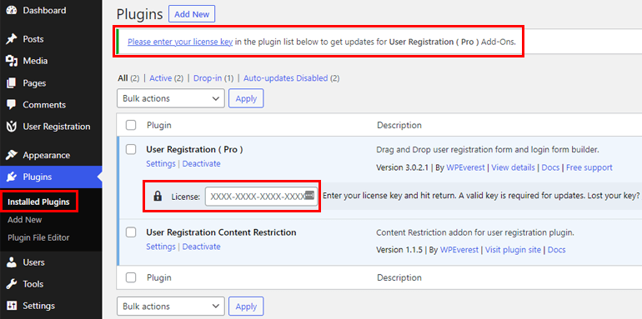Click the top Description column header
Screen dimensions: 642x319
click(x=399, y=125)
